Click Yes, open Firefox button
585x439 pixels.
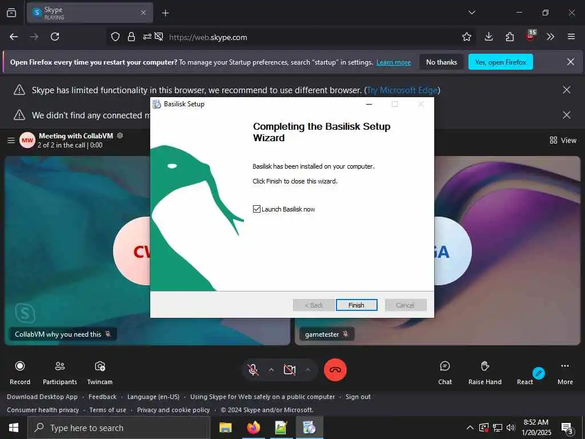500,62
